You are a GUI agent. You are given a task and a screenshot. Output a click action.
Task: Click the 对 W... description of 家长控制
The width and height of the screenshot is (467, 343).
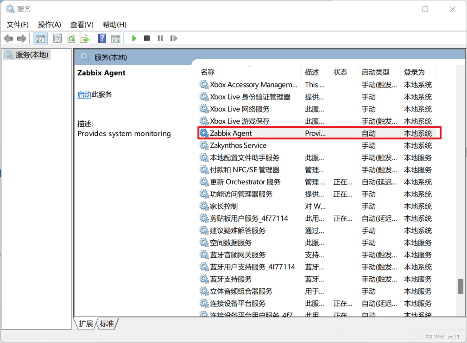[315, 206]
